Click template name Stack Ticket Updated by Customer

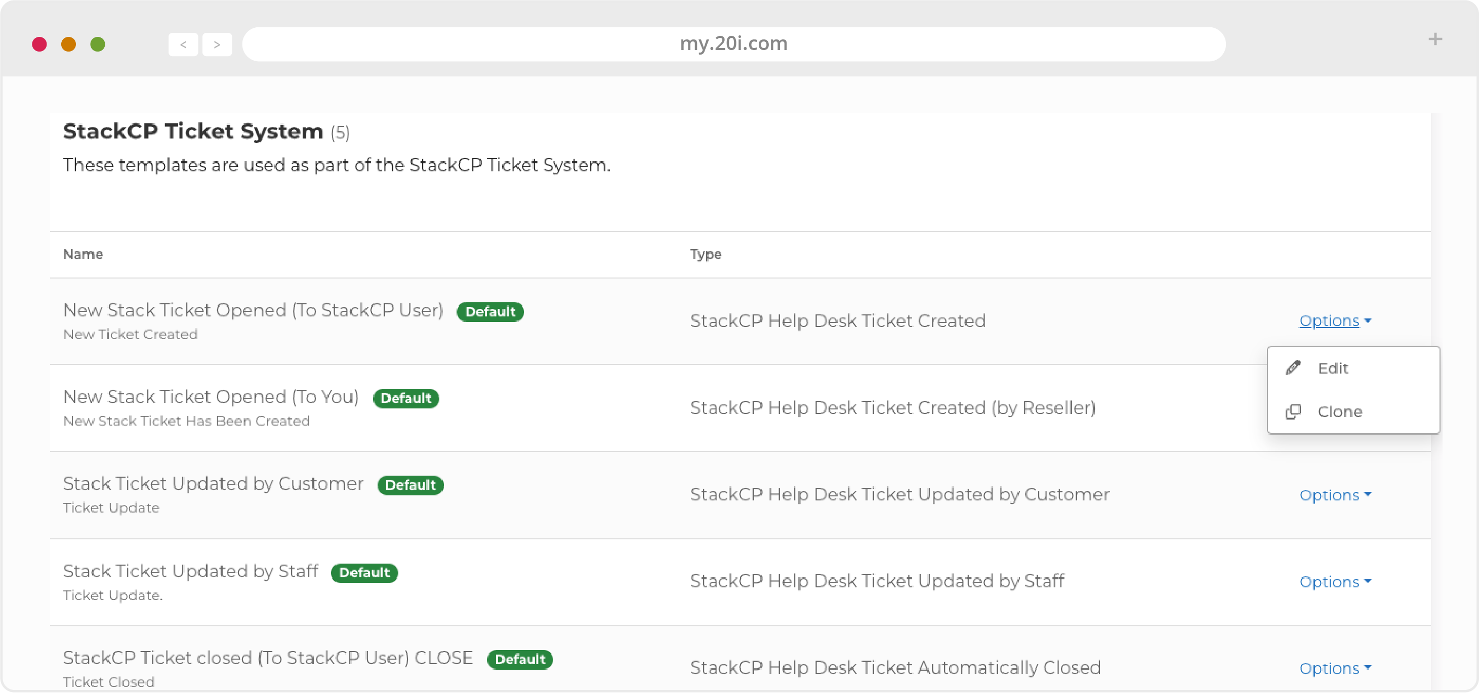point(213,484)
